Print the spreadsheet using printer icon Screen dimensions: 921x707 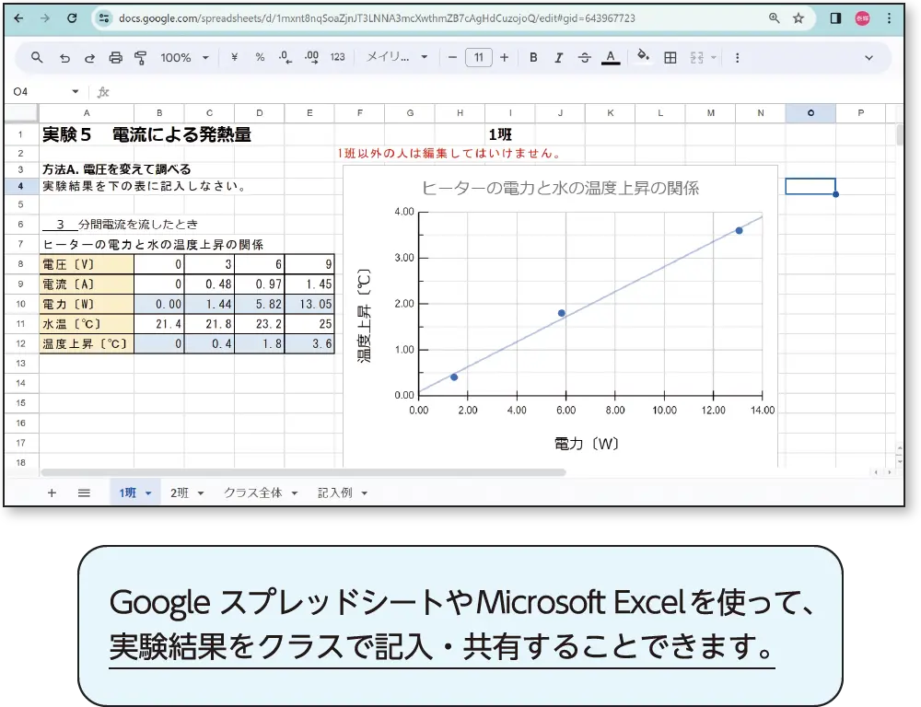(115, 58)
